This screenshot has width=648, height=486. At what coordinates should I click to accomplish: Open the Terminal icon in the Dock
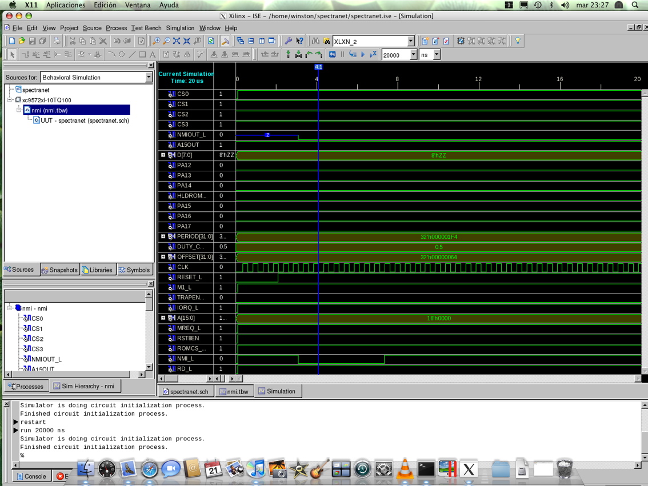coord(426,469)
